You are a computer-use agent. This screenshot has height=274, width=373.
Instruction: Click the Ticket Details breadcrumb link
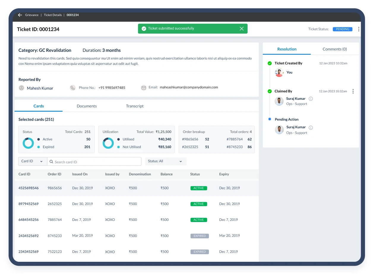[x=53, y=15]
